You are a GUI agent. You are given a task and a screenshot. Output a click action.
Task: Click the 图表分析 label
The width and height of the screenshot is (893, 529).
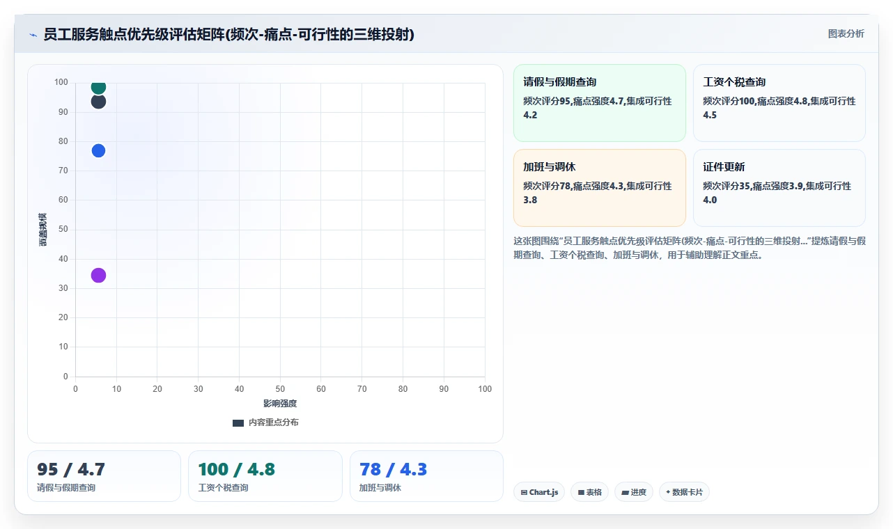(x=846, y=33)
